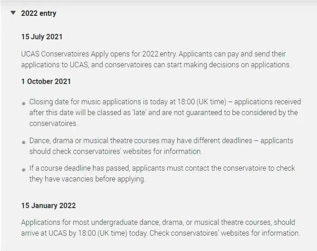Select the 15 January 2022 date heading

point(48,205)
